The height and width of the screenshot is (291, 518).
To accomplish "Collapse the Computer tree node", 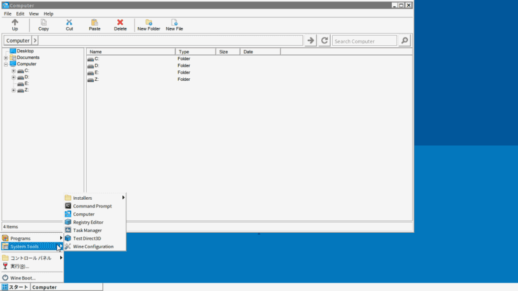I will pos(6,64).
